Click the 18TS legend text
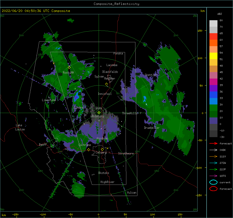Image resolution: width=233 pixels, height=218 pixels. [x=223, y=176]
